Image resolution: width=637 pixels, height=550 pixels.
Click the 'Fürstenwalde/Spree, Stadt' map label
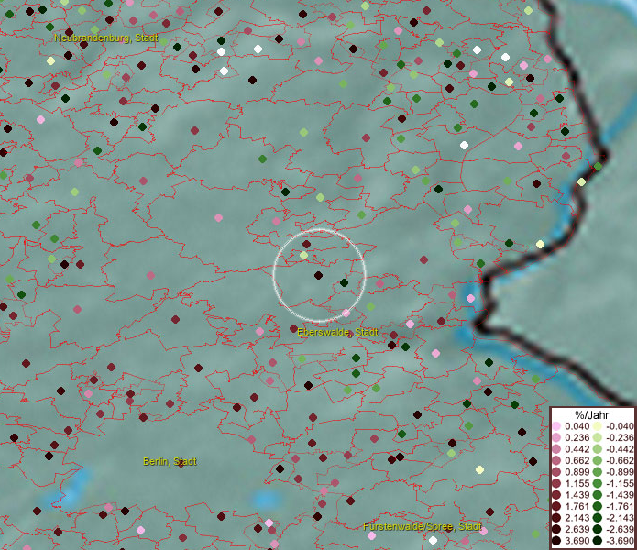[423, 527]
